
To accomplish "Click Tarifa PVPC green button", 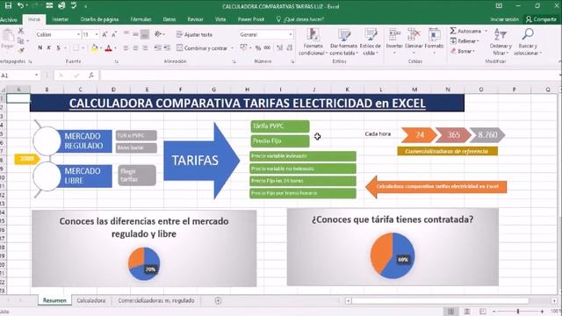I will coord(280,126).
